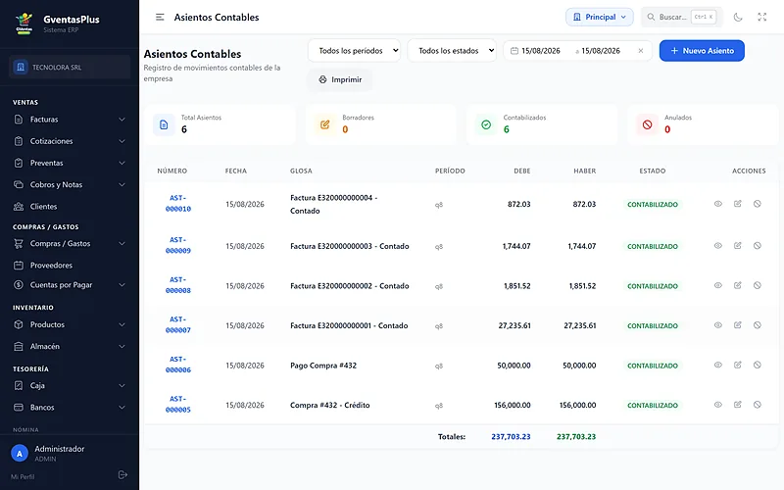
Task: Open Clientes in the sidebar
Action: (x=70, y=207)
